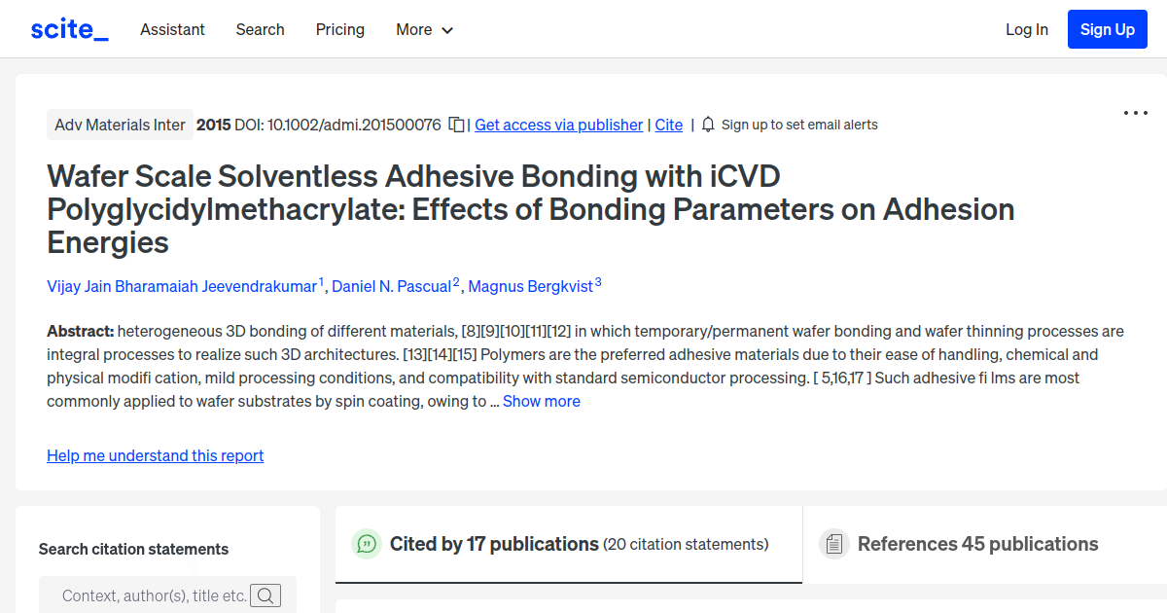
Task: Click Help me understand this report
Action: click(x=155, y=455)
